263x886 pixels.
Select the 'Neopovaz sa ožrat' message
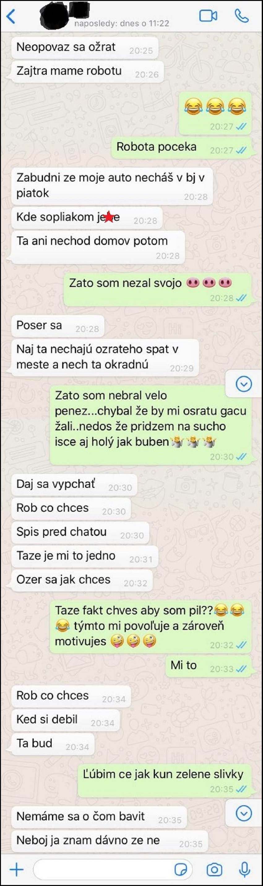point(85,48)
